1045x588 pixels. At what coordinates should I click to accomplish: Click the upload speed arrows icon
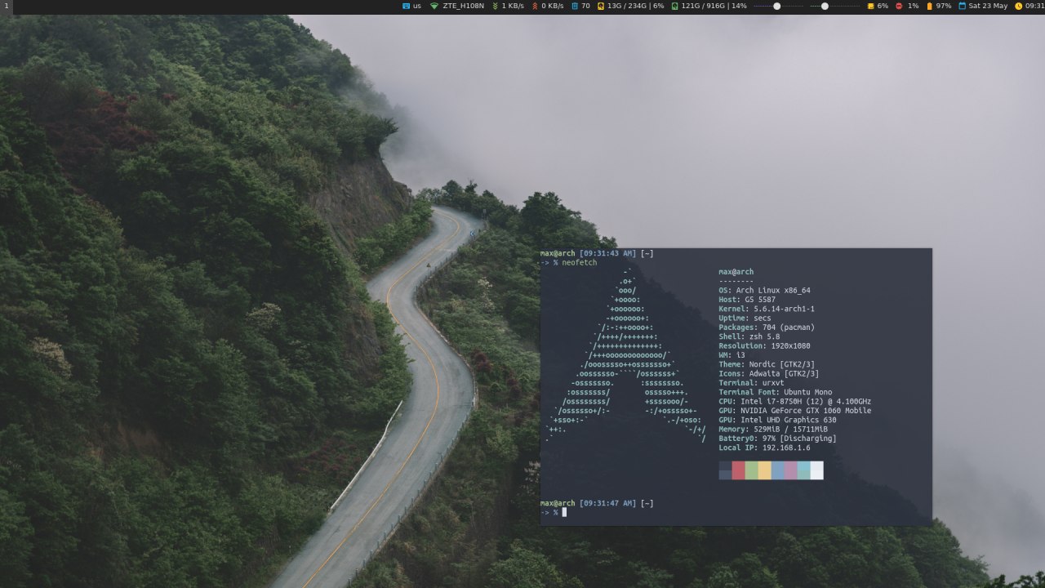click(535, 6)
